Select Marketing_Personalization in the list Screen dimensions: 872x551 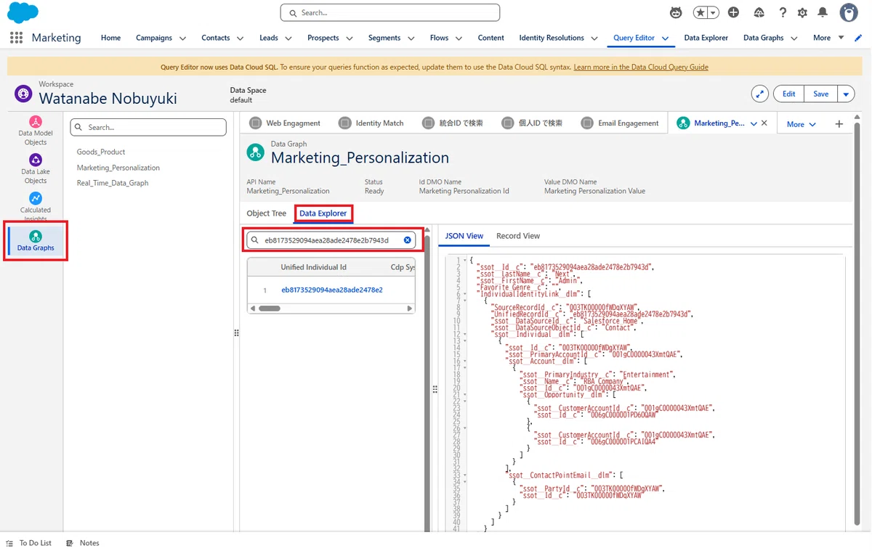(118, 168)
